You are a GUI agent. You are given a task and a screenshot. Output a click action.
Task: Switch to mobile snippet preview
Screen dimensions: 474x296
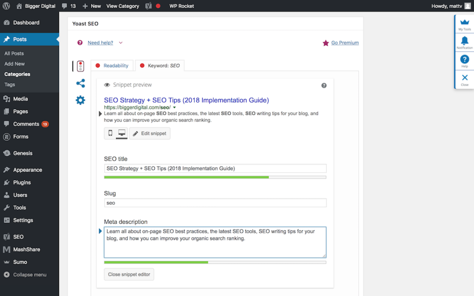tap(110, 133)
